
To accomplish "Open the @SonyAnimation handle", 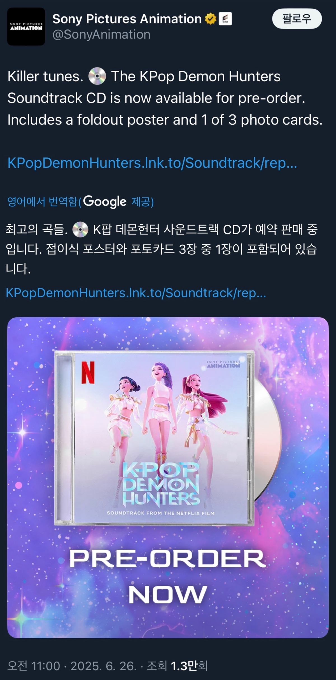I will tap(101, 35).
